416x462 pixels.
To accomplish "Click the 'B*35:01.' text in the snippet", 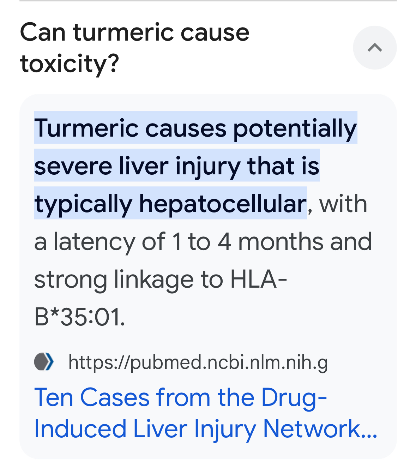I will tap(80, 317).
